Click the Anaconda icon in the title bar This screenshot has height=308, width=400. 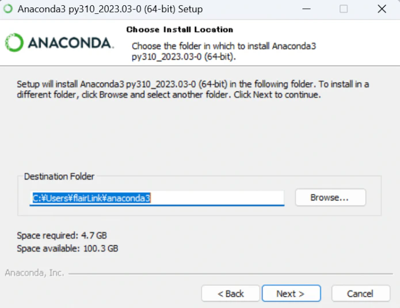point(8,9)
